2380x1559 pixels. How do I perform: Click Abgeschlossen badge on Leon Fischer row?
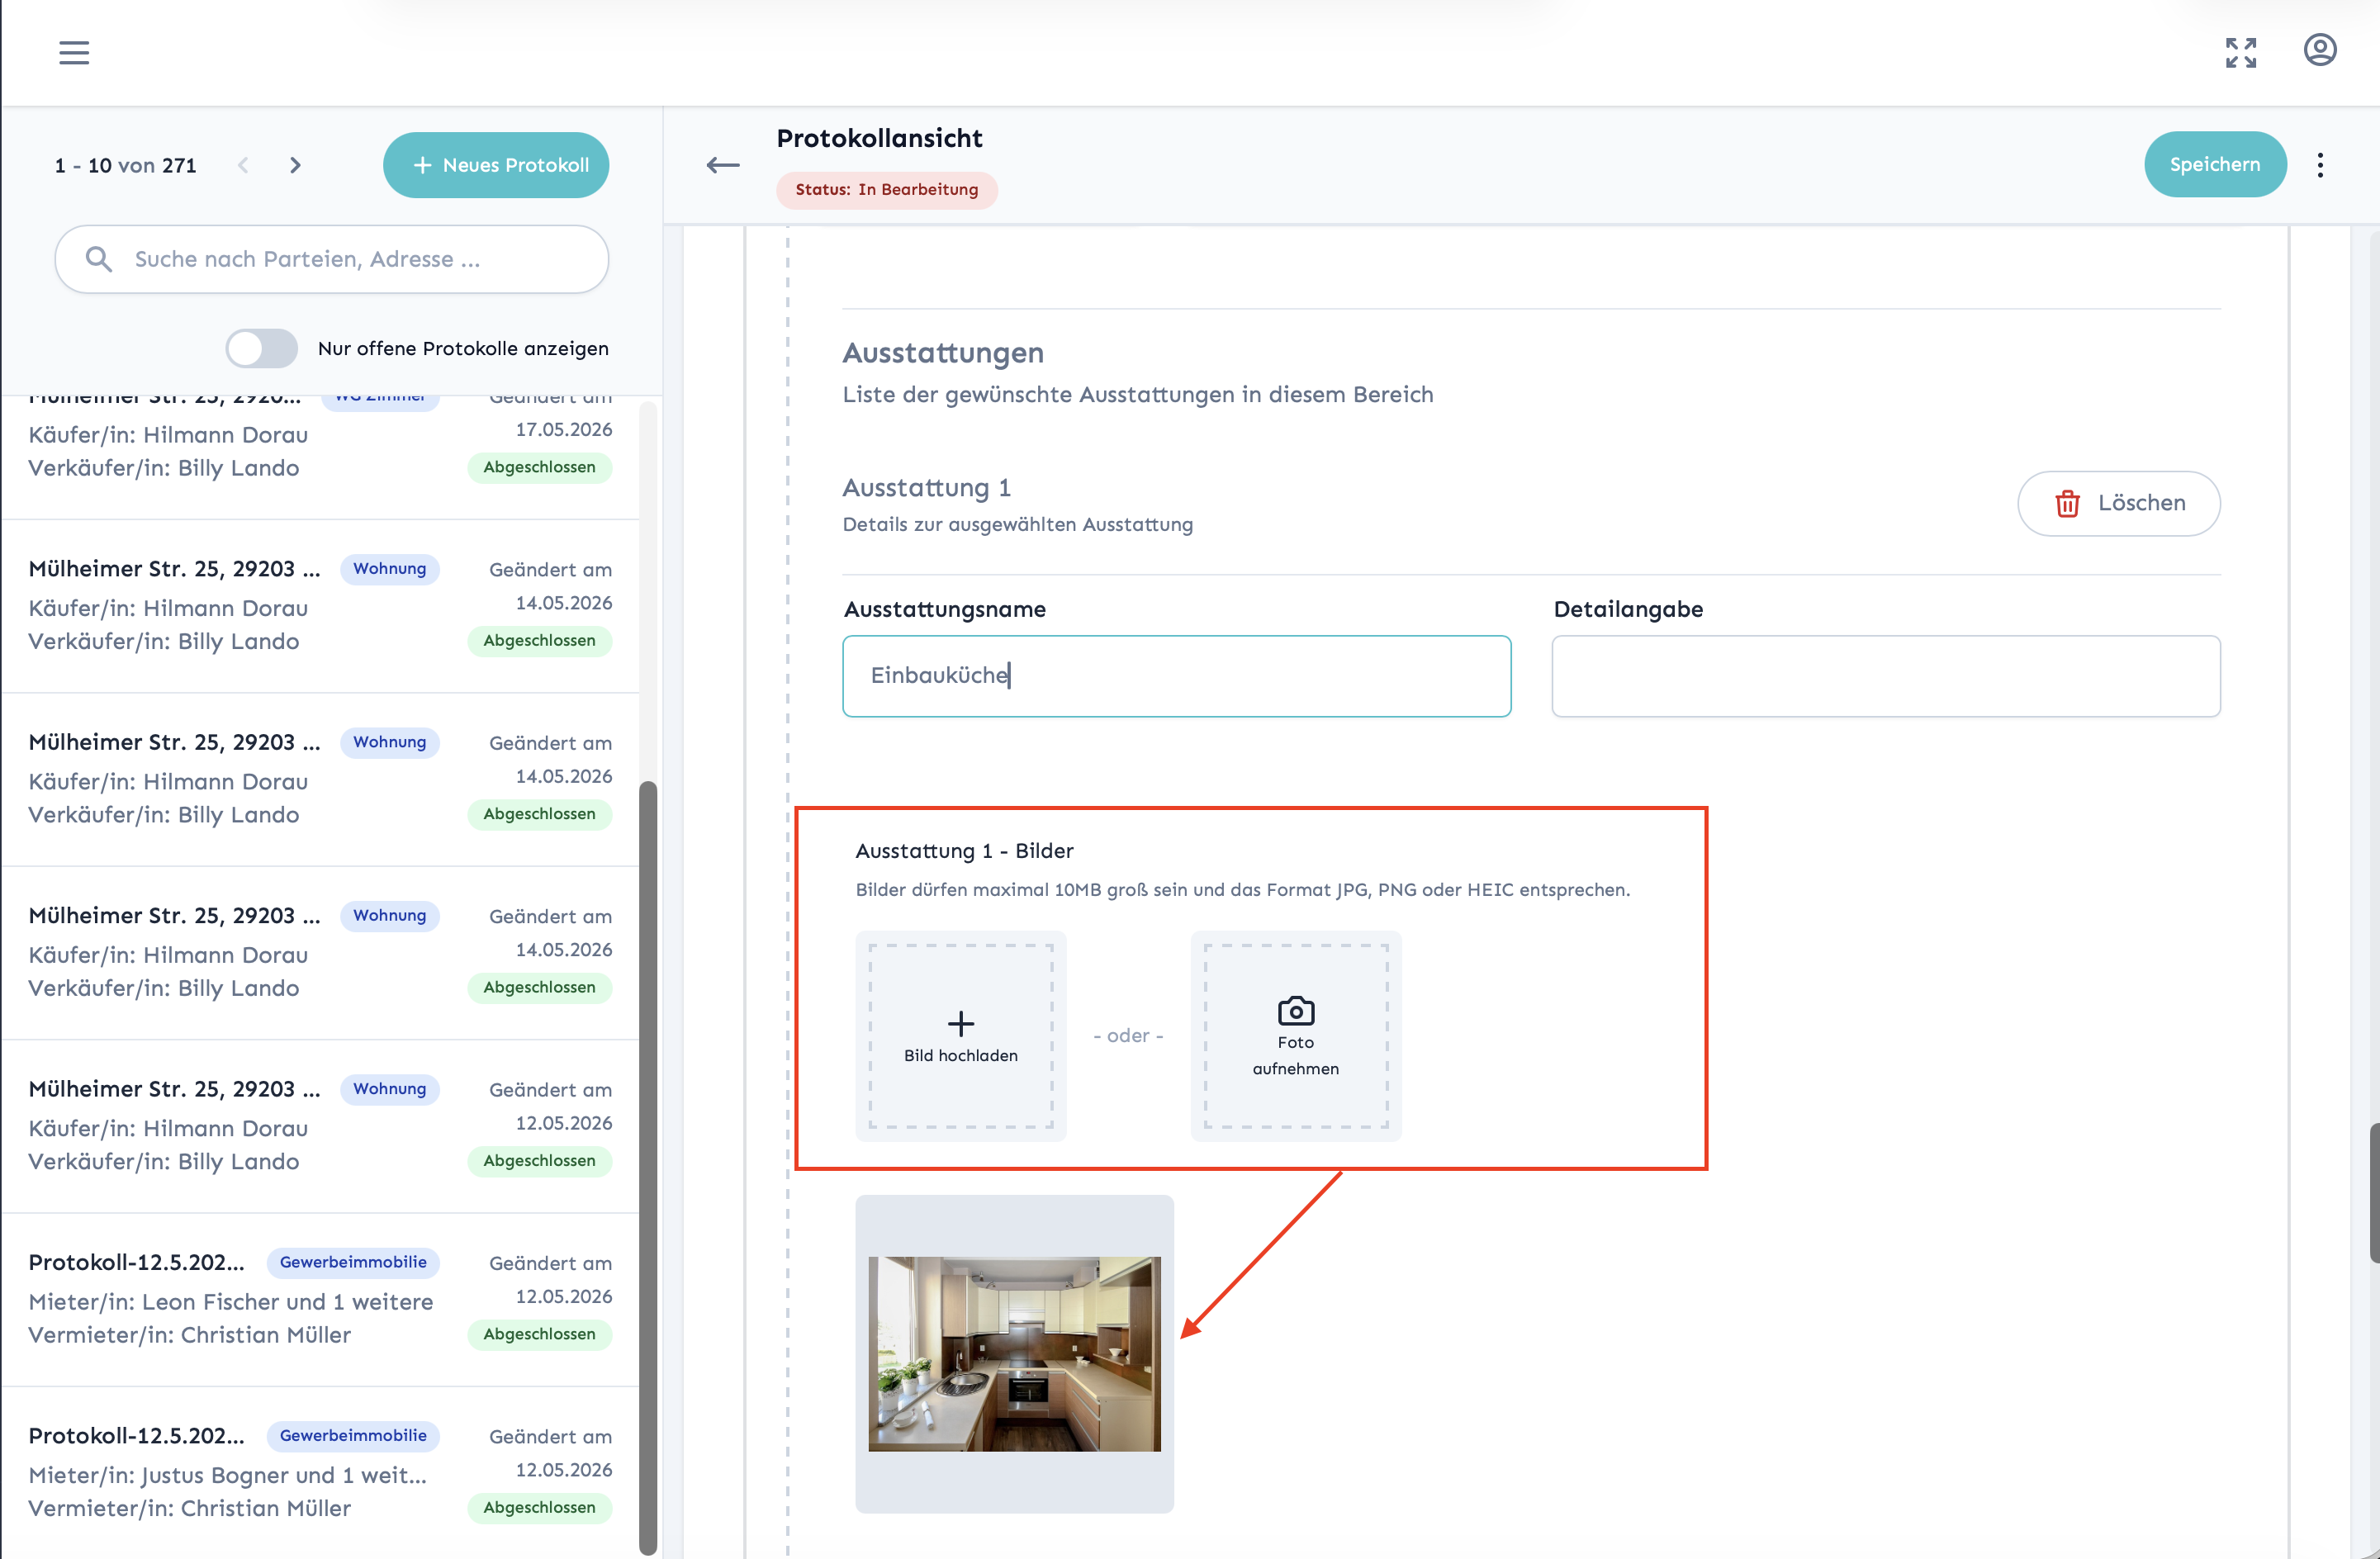(x=539, y=1334)
